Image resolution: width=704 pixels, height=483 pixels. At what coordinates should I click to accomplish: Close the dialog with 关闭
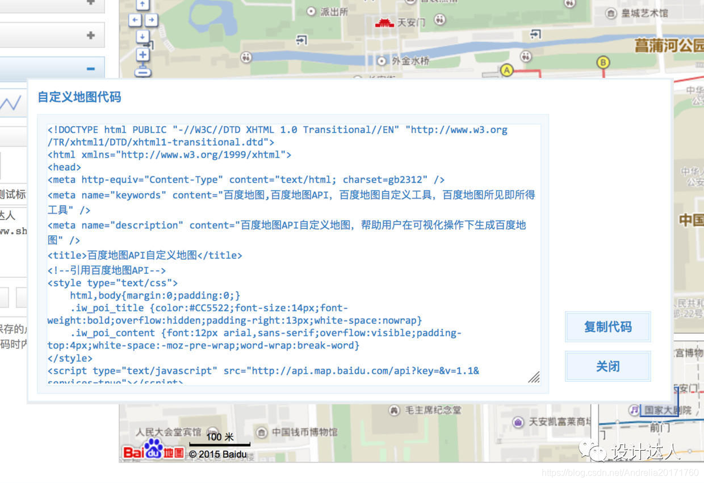pyautogui.click(x=608, y=367)
